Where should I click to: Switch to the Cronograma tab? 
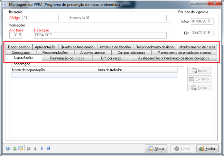pos(21,52)
